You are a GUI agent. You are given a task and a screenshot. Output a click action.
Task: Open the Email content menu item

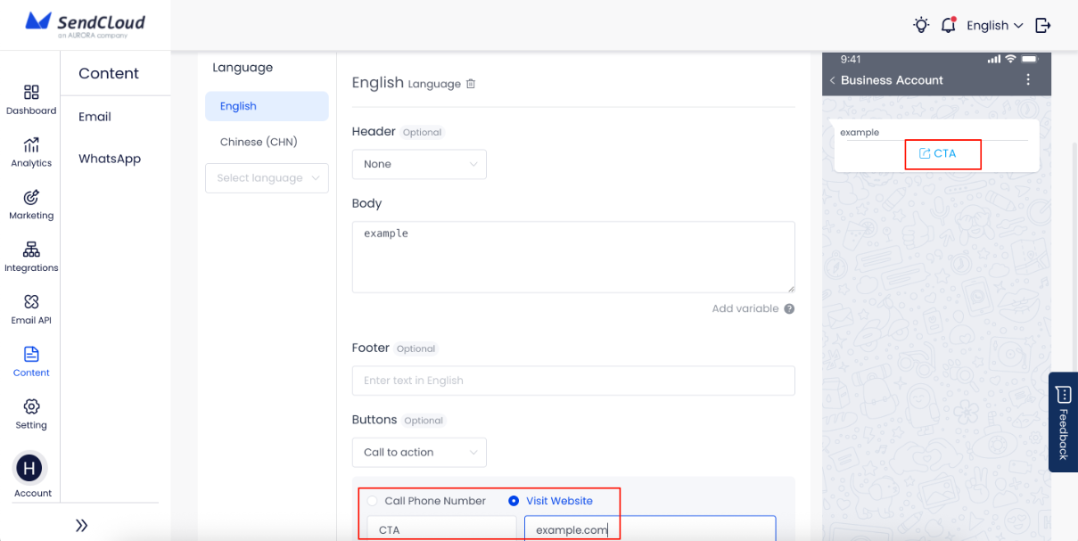click(x=95, y=117)
